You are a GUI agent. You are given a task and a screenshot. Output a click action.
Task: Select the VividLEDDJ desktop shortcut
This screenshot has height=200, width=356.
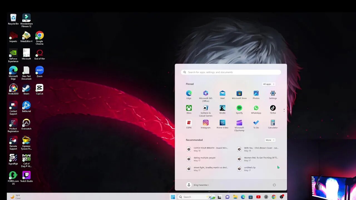click(13, 89)
